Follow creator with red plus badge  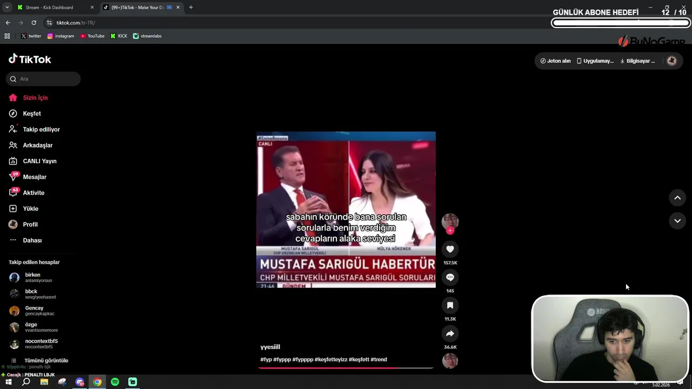click(450, 231)
